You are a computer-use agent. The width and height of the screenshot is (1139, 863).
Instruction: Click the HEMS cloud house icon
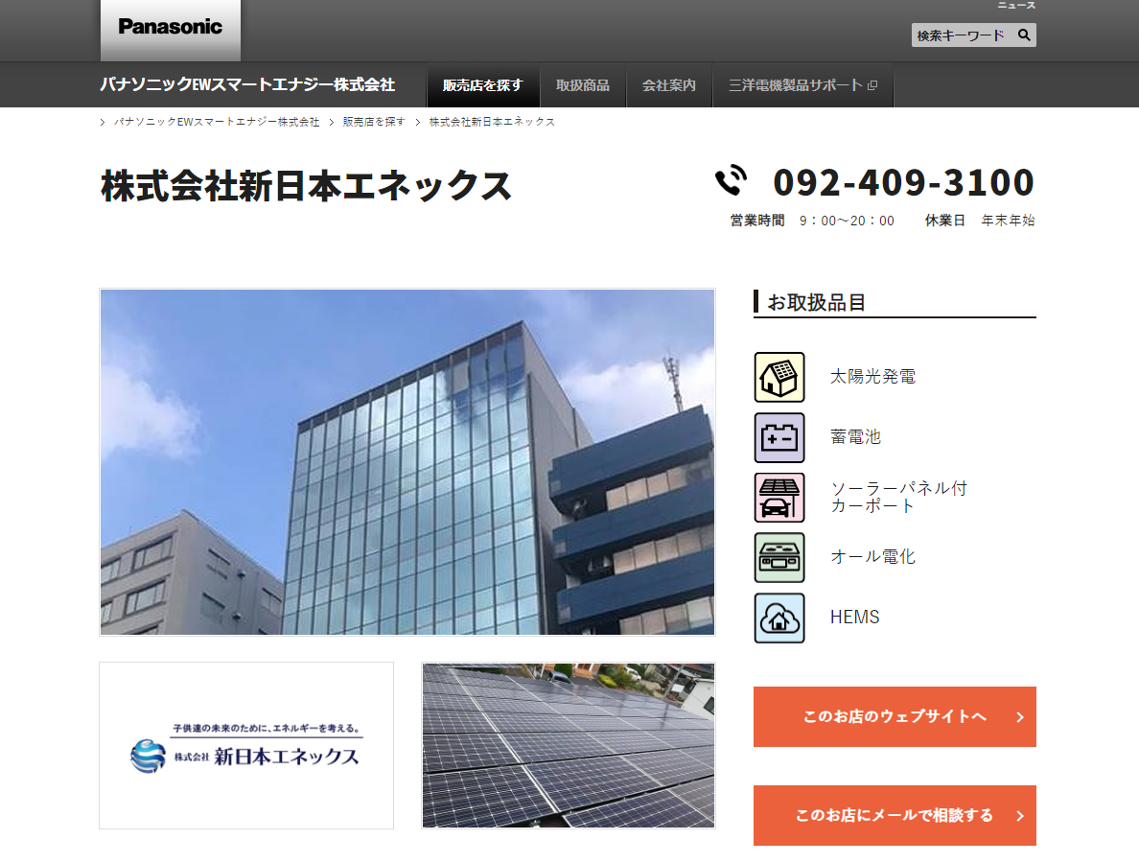(x=779, y=618)
